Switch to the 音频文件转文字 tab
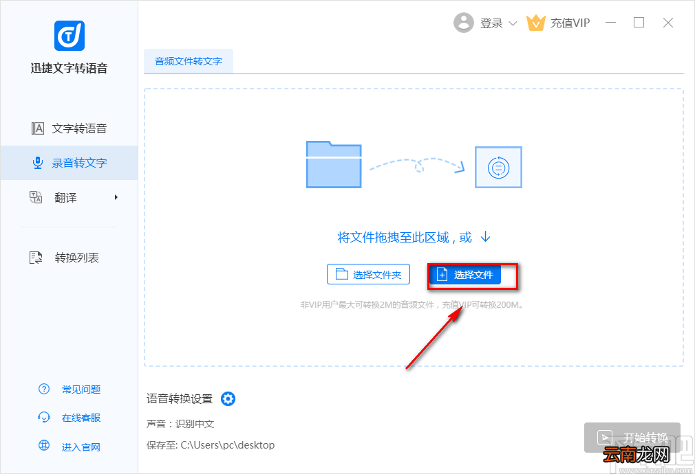 (189, 61)
